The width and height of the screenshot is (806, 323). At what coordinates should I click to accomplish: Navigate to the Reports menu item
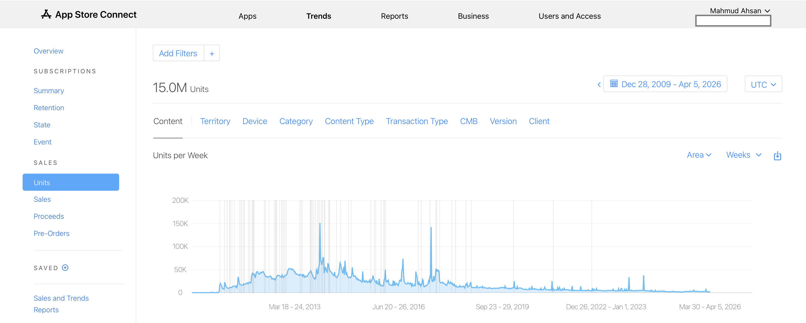pos(394,16)
